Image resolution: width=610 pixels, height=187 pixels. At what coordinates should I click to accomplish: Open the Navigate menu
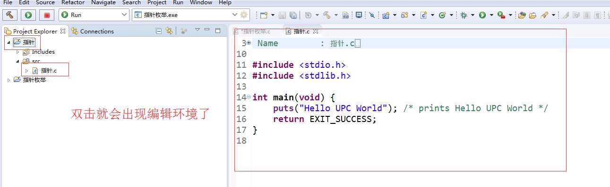[103, 2]
